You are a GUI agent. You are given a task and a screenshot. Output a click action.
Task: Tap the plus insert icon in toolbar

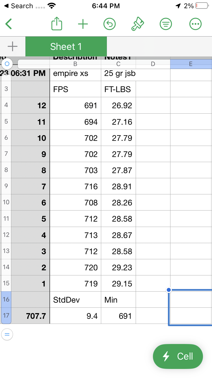(x=83, y=24)
